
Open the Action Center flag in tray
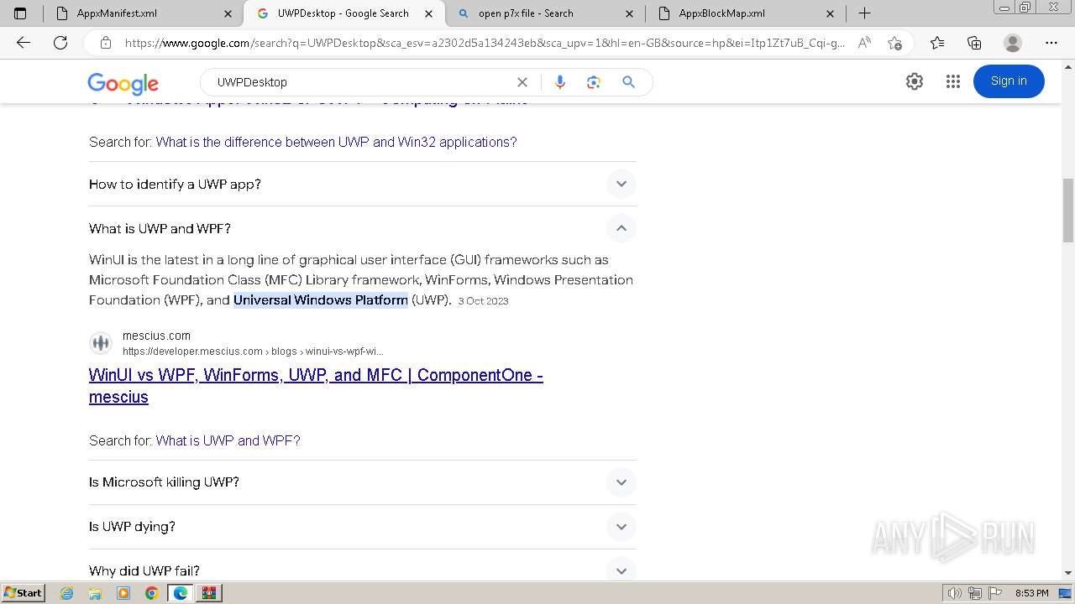tap(994, 593)
